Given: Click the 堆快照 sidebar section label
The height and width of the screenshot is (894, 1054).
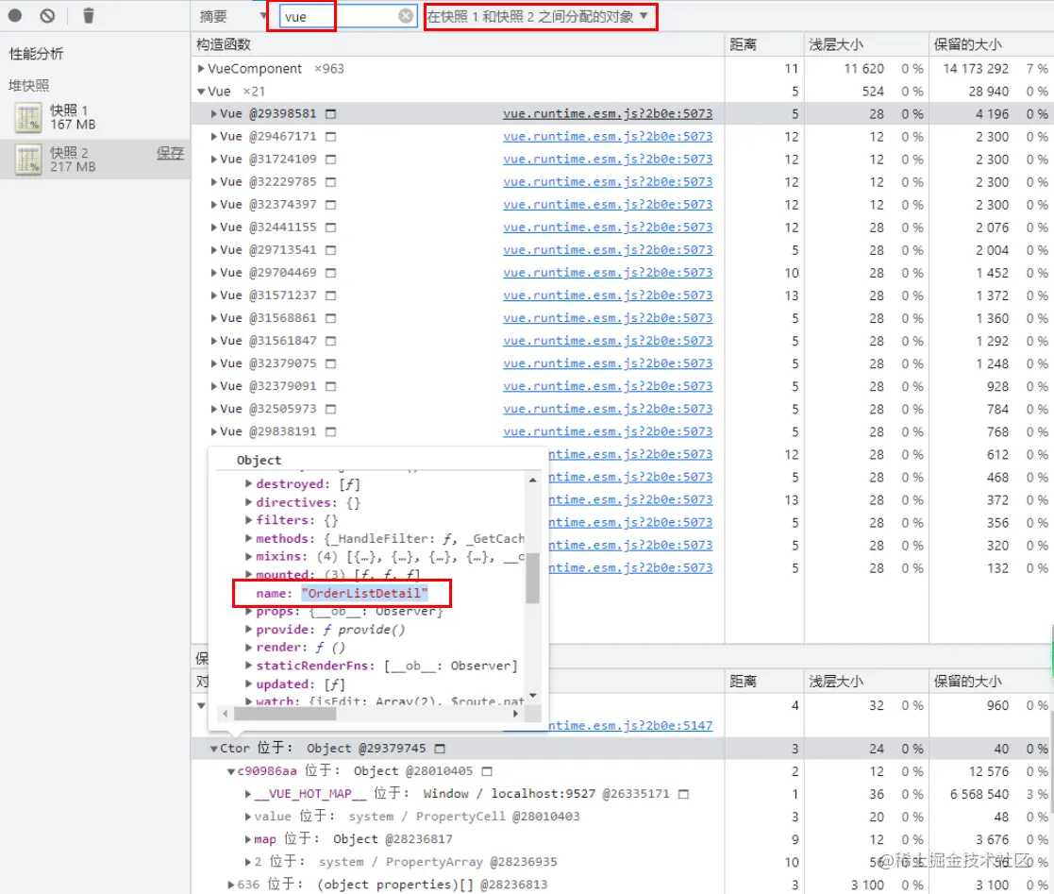Looking at the screenshot, I should click(28, 85).
